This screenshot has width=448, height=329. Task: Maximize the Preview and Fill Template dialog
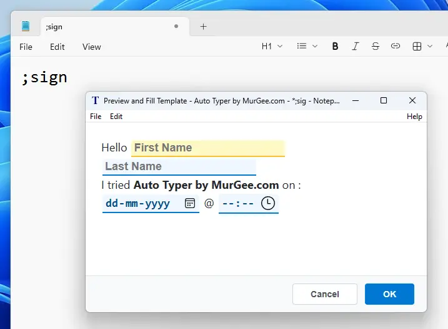(384, 100)
